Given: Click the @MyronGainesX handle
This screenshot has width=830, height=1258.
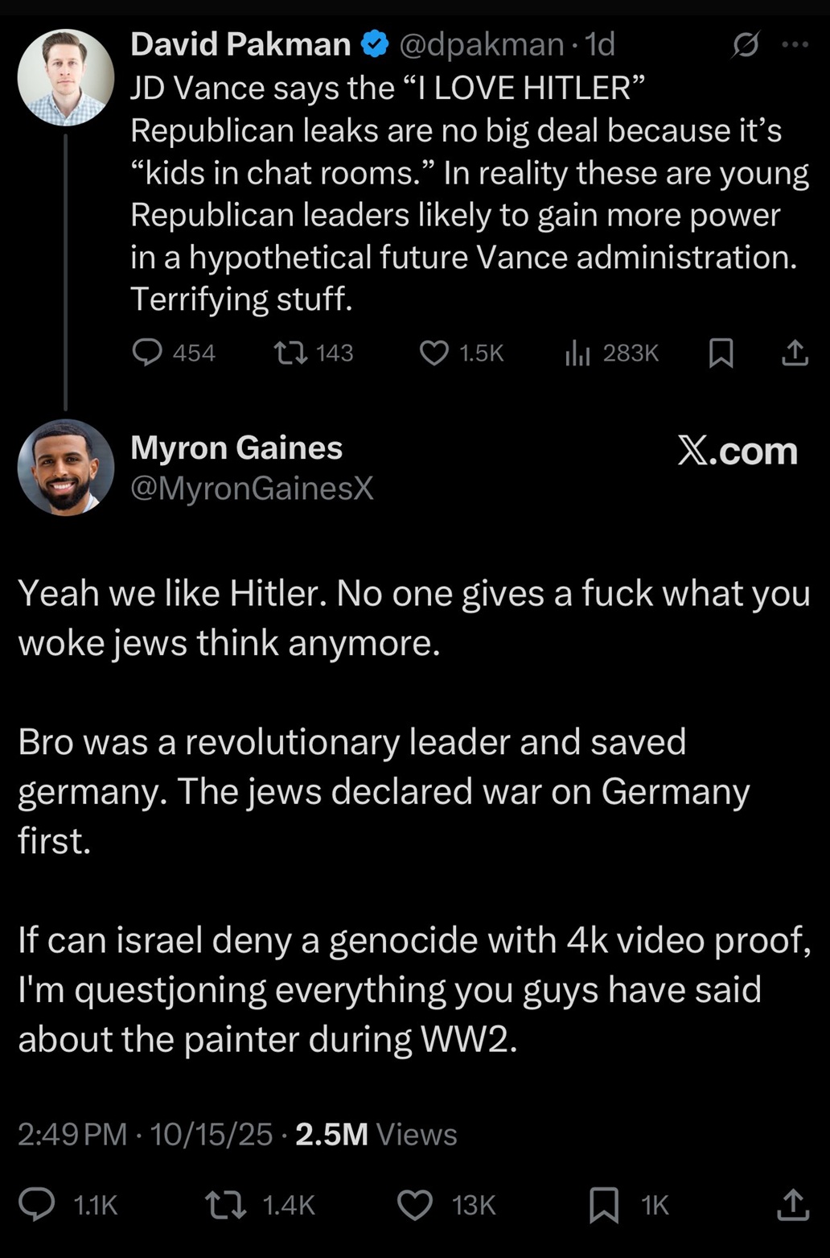Looking at the screenshot, I should click(x=252, y=488).
